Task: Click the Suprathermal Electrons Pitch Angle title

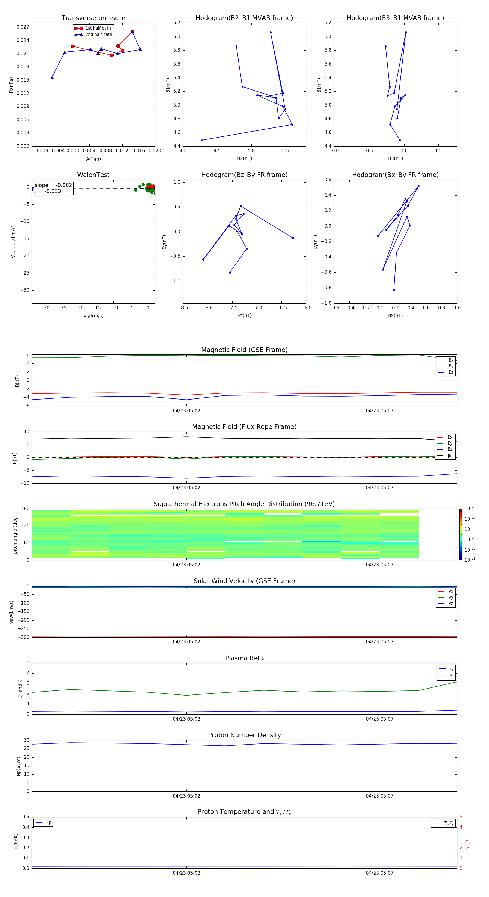Action: pyautogui.click(x=244, y=504)
